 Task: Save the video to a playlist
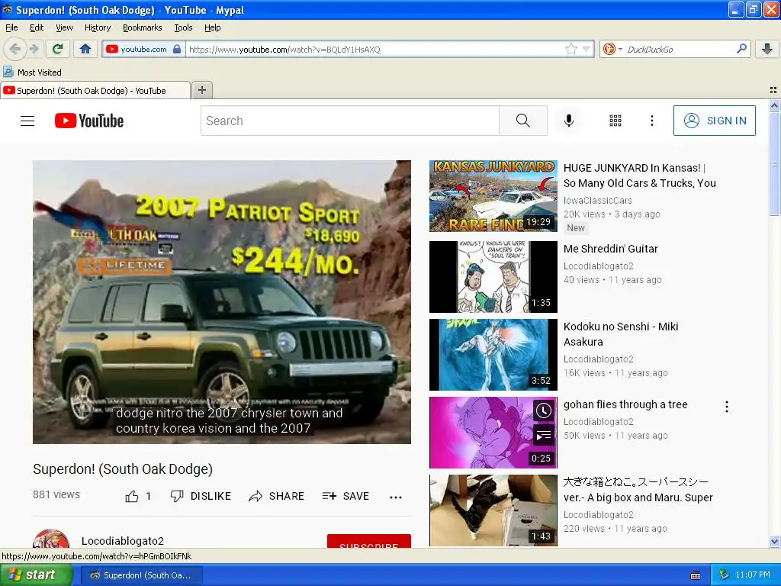click(346, 496)
